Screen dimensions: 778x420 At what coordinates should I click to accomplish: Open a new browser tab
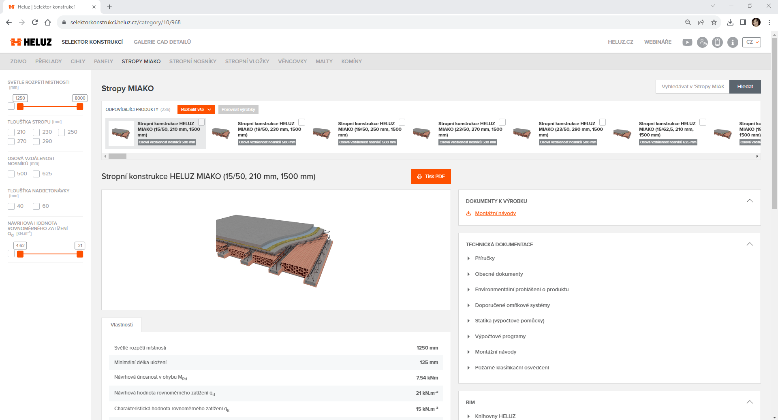coord(109,7)
